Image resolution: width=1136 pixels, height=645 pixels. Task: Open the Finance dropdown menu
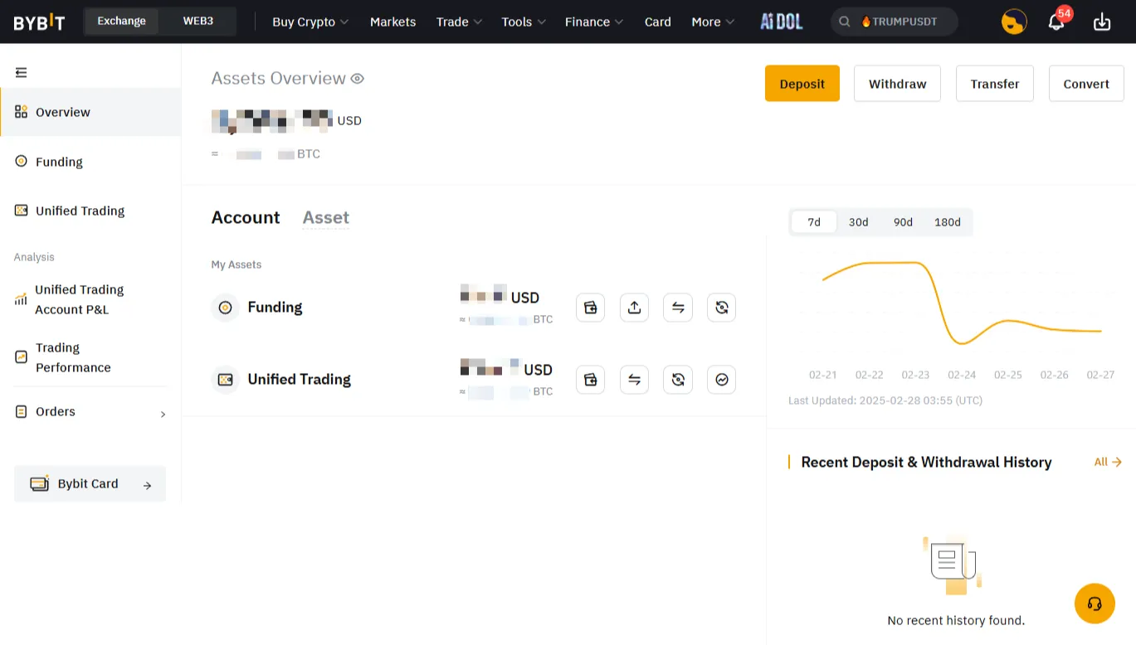(x=593, y=22)
